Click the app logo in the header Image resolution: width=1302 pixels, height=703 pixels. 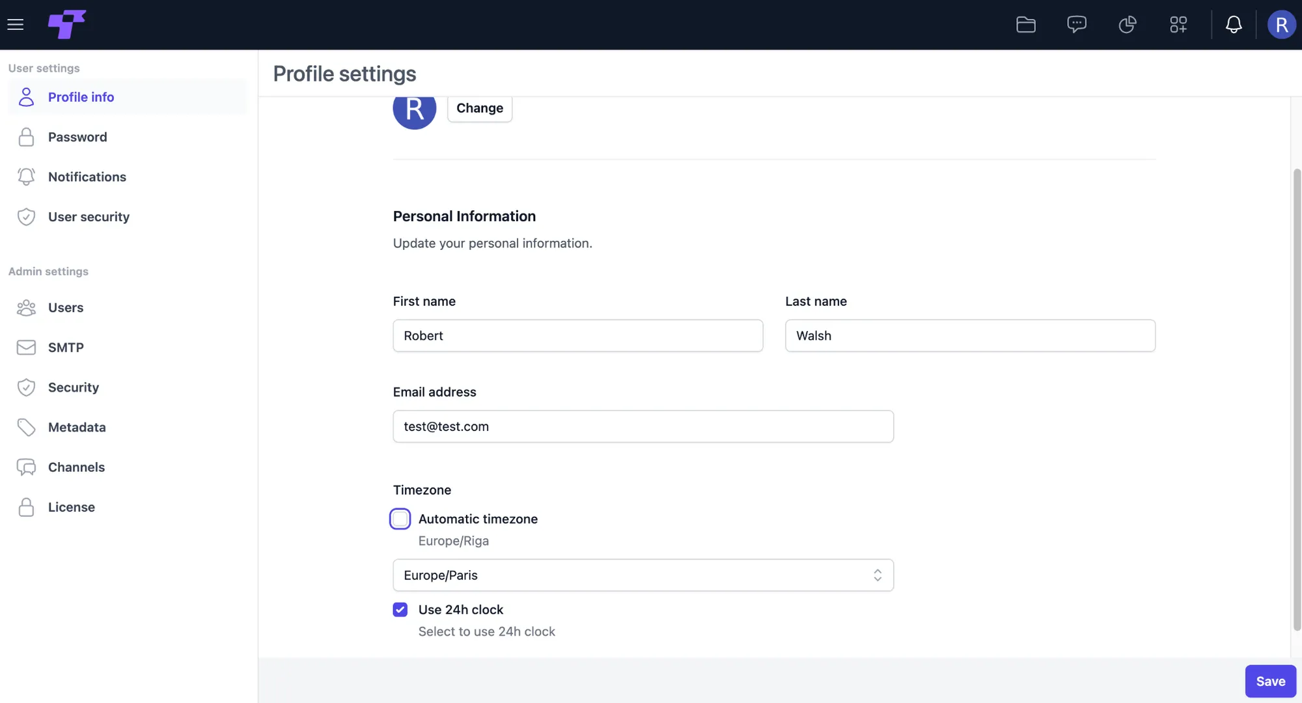66,25
